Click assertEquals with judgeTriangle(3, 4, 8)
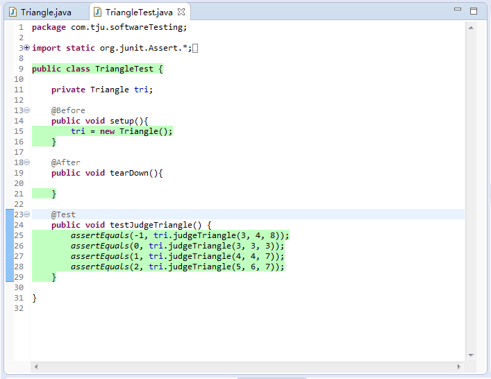Screen dimensions: 491x379 [180, 235]
